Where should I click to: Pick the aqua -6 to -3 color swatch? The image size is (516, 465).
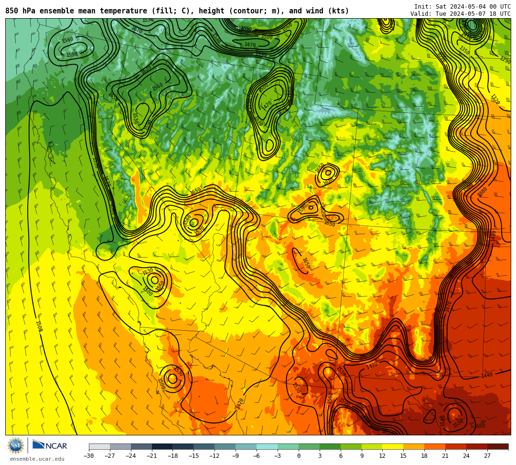click(x=267, y=446)
